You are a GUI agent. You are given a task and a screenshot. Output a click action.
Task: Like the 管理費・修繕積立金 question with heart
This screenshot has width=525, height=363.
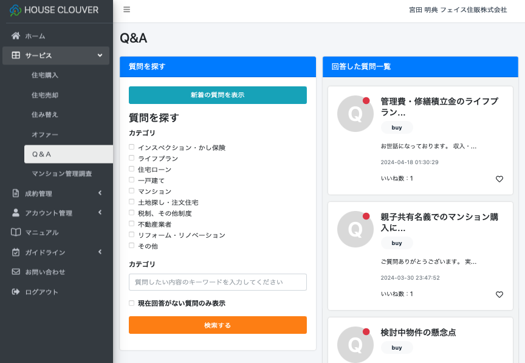pyautogui.click(x=499, y=179)
